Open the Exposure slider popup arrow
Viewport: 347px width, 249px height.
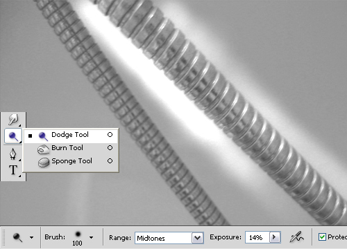pos(275,237)
